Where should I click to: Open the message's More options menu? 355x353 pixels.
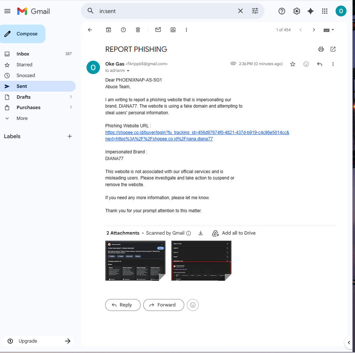click(x=333, y=64)
